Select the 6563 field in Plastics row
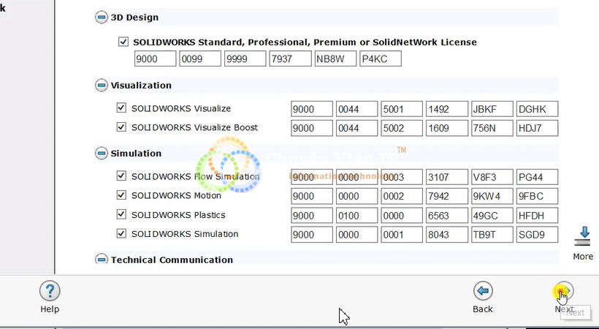Viewport: 599px width, 329px height. (x=446, y=216)
